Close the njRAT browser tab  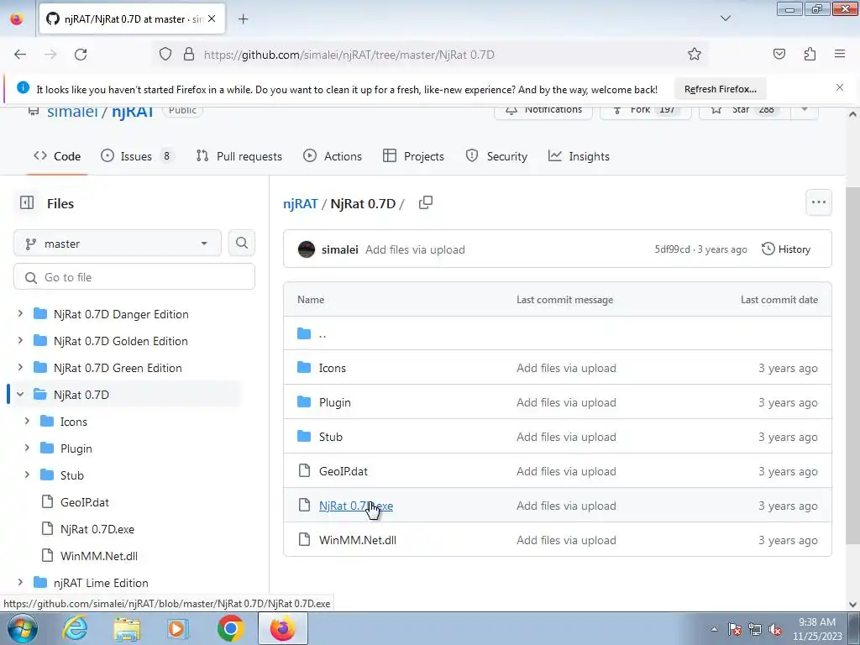(212, 18)
